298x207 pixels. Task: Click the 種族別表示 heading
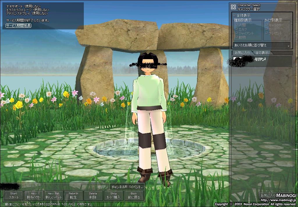pos(243,20)
